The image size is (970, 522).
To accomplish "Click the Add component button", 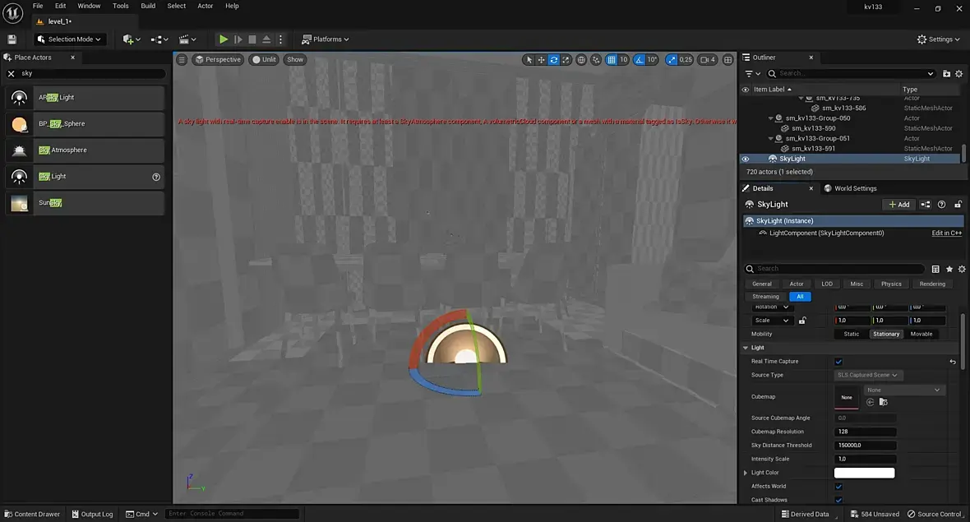I will pyautogui.click(x=898, y=205).
